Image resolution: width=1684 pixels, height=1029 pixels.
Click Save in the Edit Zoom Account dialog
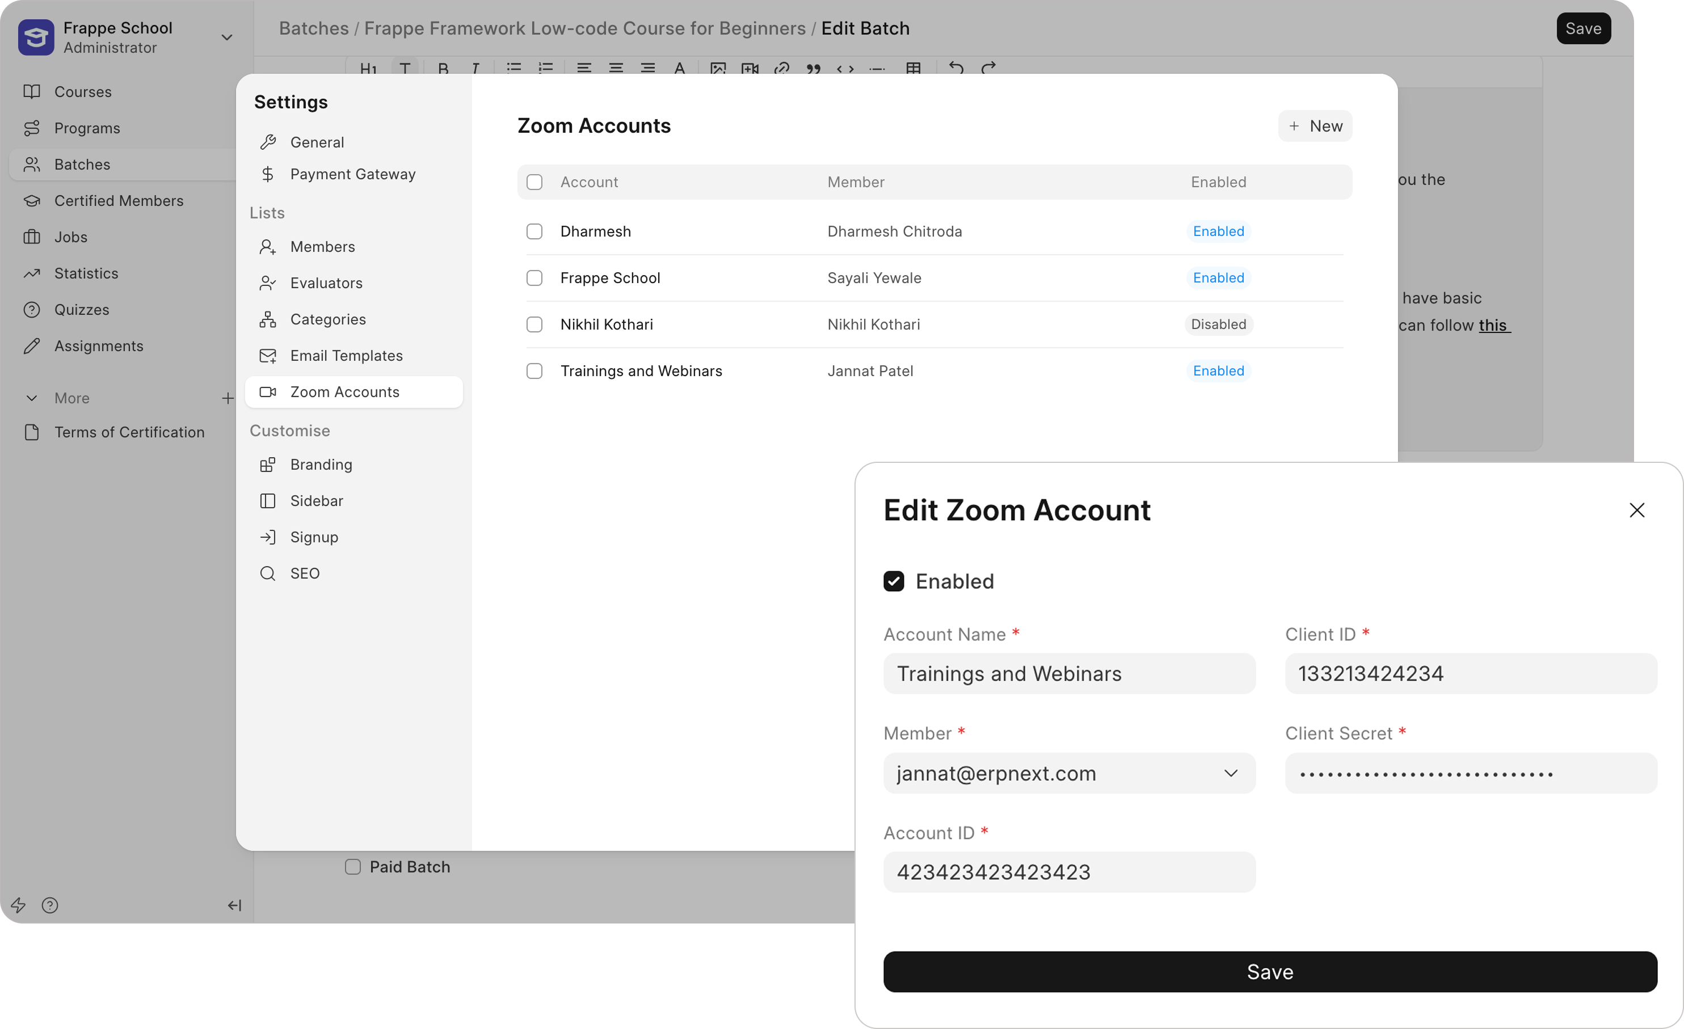point(1270,971)
